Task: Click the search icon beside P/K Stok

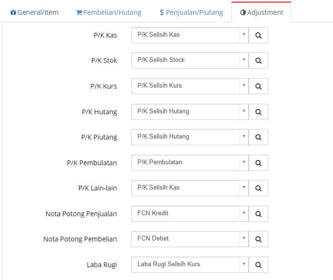Action: (258, 60)
